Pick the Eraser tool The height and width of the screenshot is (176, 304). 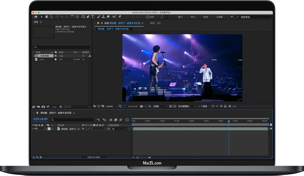[x=108, y=17]
